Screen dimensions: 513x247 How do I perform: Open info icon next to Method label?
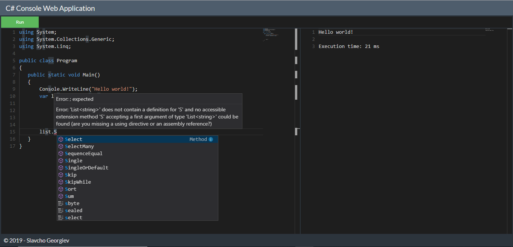click(x=211, y=139)
